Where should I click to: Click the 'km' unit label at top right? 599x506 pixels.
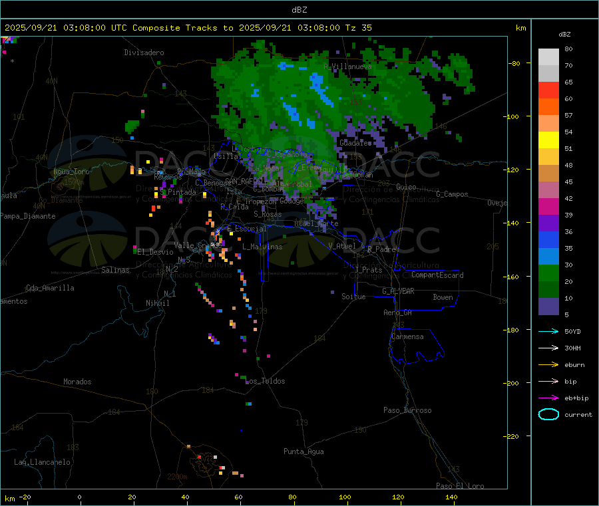pyautogui.click(x=520, y=28)
